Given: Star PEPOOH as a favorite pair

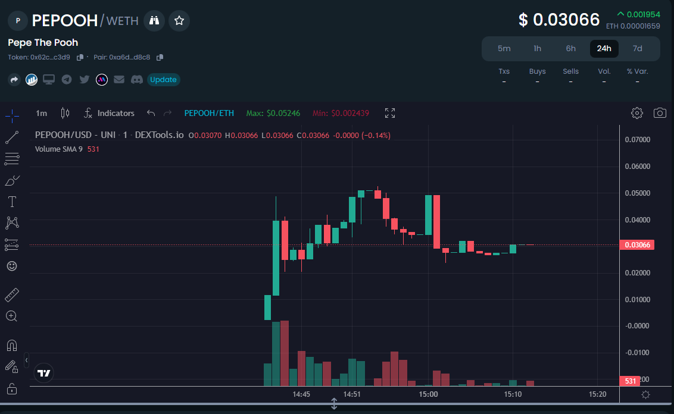Looking at the screenshot, I should (179, 20).
